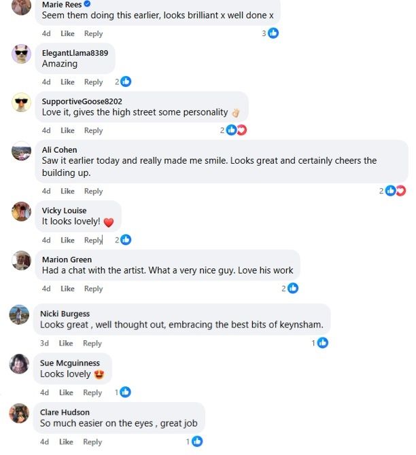Screen dimensions: 416x455
Task: Click the 3d timestamp on Nicki Burgess's comment
Action: click(44, 343)
